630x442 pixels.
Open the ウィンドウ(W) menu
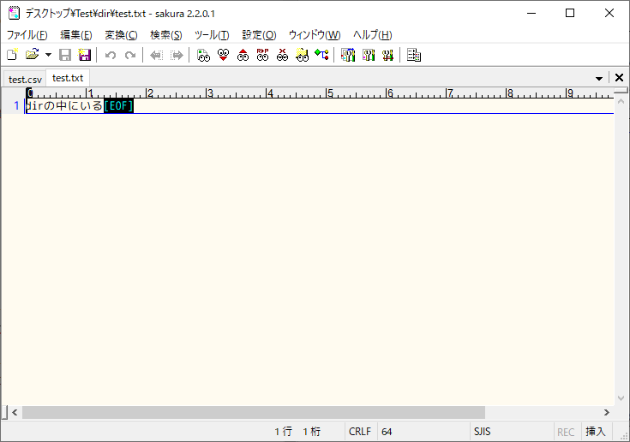coord(315,35)
